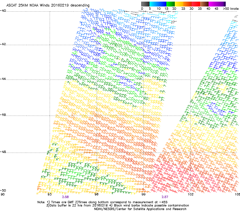Select the cyan 5 knots legend swatch
This screenshot has height=211, width=240.
point(154,4)
